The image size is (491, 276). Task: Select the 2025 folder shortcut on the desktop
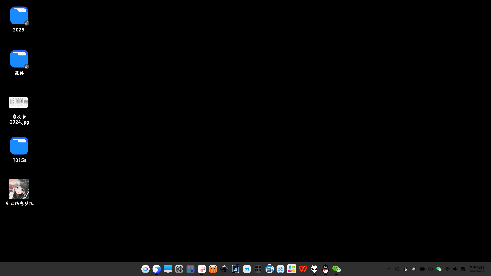point(19,19)
